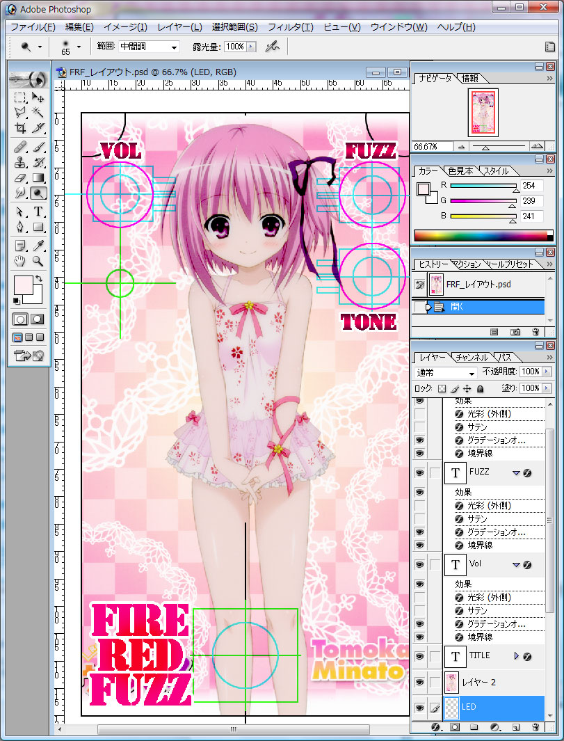The image size is (564, 741).
Task: Collapse effects of the Vol layer
Action: coord(516,564)
